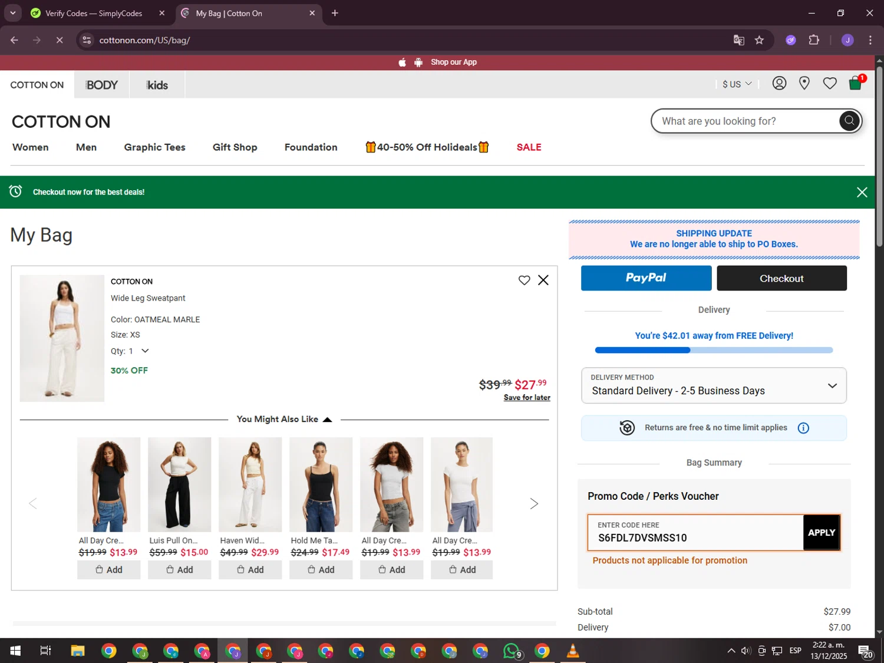Image resolution: width=884 pixels, height=663 pixels.
Task: Open the Gift Shop menu
Action: click(x=235, y=147)
